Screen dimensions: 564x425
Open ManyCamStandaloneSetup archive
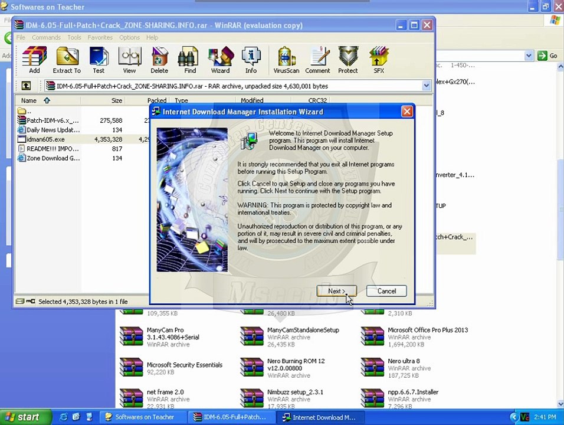(x=290, y=337)
